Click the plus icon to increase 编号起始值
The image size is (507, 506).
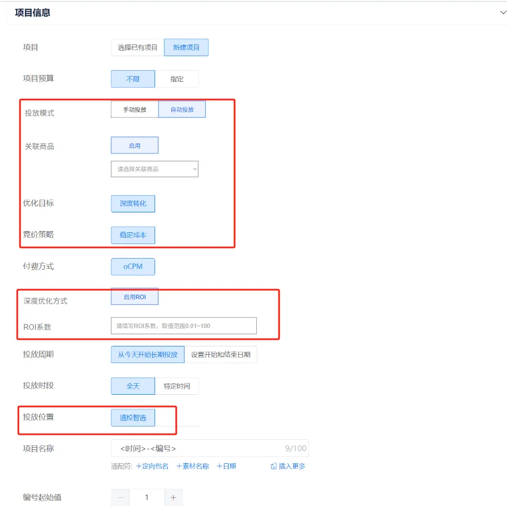point(173,498)
